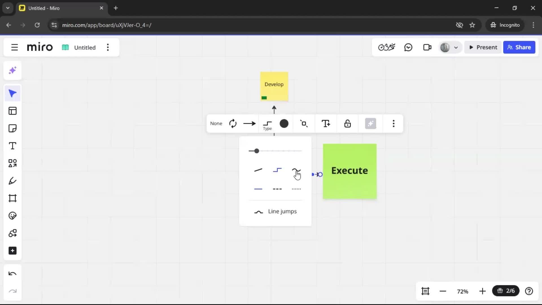
Task: Open the comments panel
Action: pyautogui.click(x=408, y=47)
